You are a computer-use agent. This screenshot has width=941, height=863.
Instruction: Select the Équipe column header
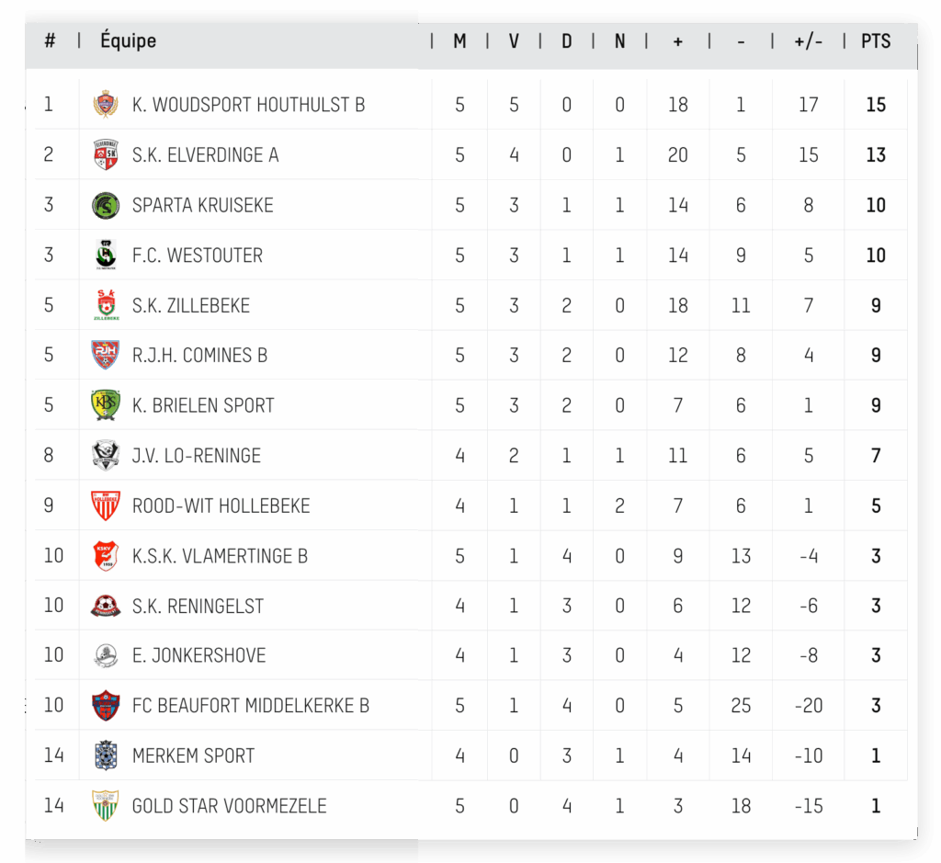pyautogui.click(x=128, y=40)
